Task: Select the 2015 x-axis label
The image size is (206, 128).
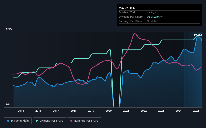Action: pos(21,111)
